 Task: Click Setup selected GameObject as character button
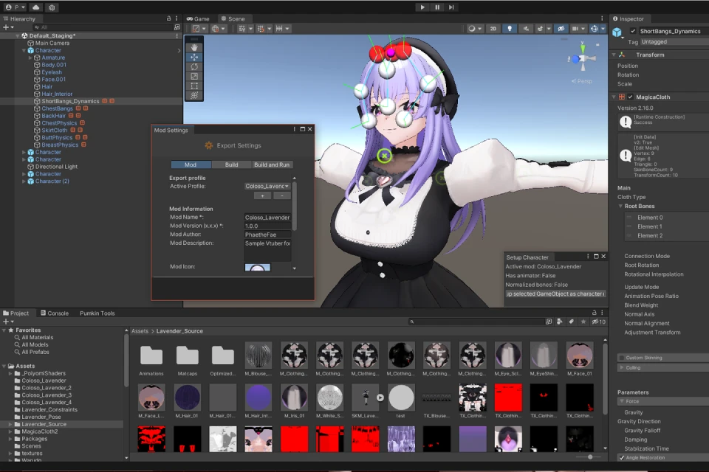pos(555,294)
